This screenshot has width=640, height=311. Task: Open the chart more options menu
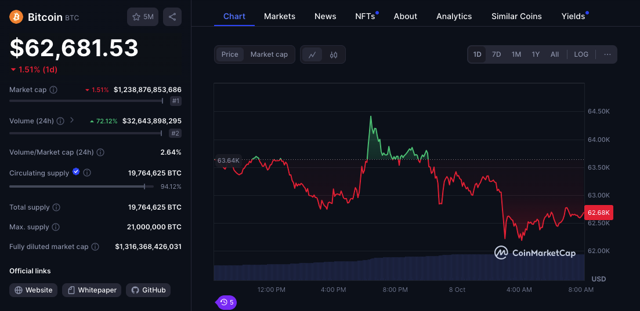[608, 54]
